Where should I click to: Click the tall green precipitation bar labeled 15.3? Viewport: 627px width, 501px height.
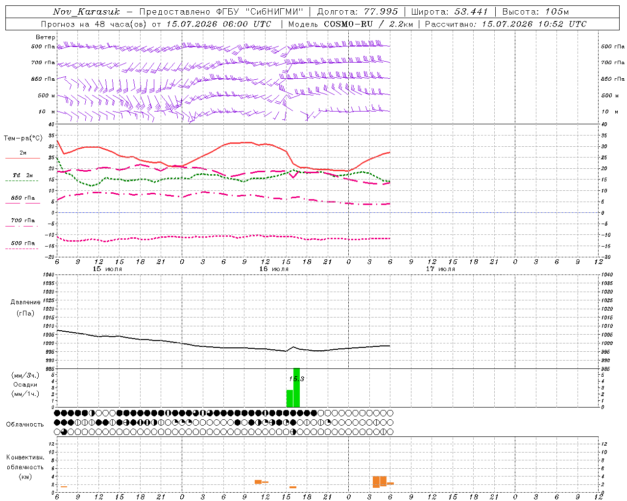pos(296,387)
